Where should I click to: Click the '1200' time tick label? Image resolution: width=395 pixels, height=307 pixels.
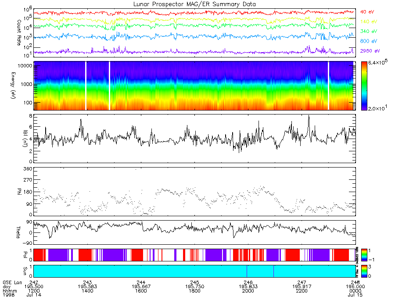coord(34,291)
